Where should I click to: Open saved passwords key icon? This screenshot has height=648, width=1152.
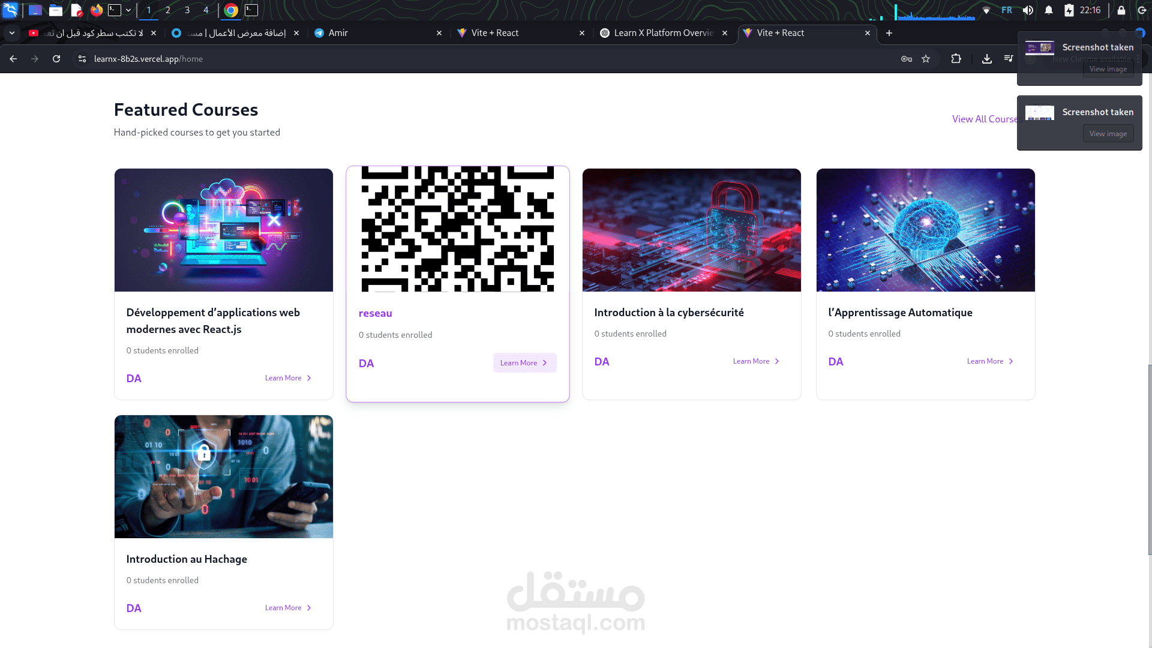[907, 59]
